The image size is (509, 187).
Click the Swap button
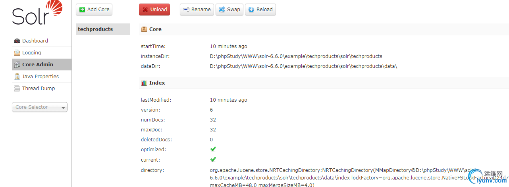click(229, 10)
